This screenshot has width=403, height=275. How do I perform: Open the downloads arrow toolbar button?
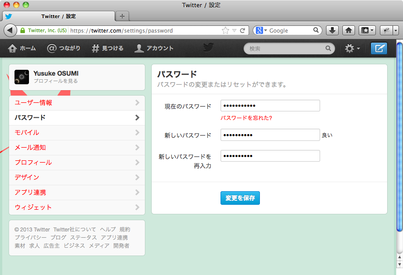click(x=332, y=30)
